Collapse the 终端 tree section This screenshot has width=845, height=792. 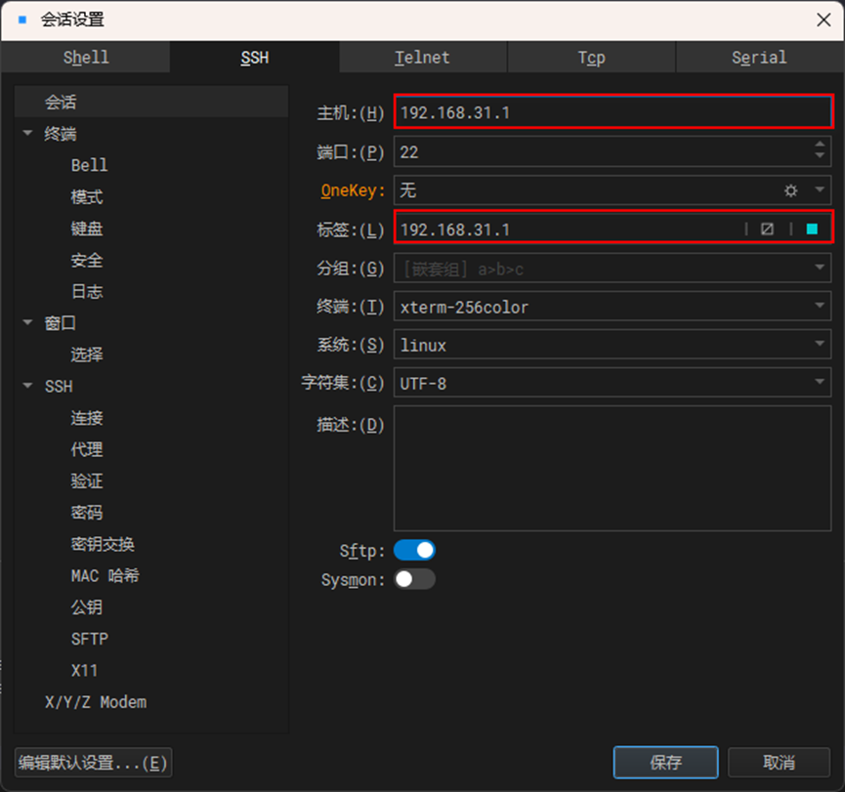point(27,134)
